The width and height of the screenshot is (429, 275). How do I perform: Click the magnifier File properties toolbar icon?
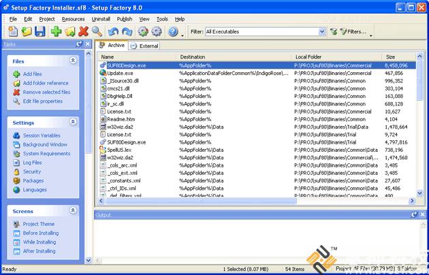click(x=97, y=31)
